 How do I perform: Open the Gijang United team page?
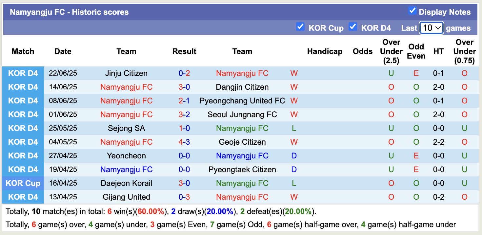tap(126, 197)
